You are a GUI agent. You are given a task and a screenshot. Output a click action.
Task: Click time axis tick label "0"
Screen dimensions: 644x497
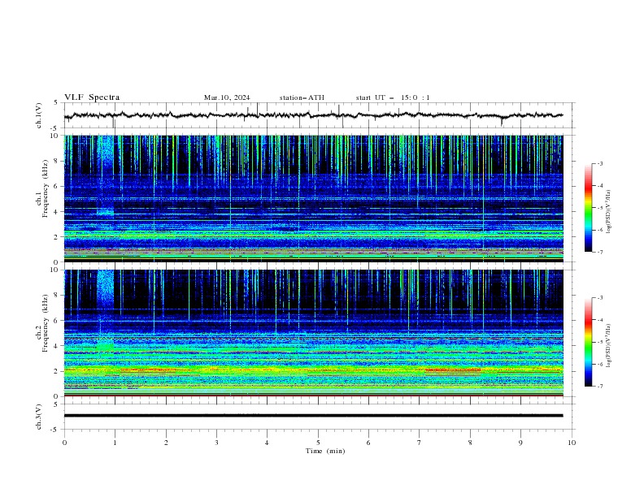64,443
